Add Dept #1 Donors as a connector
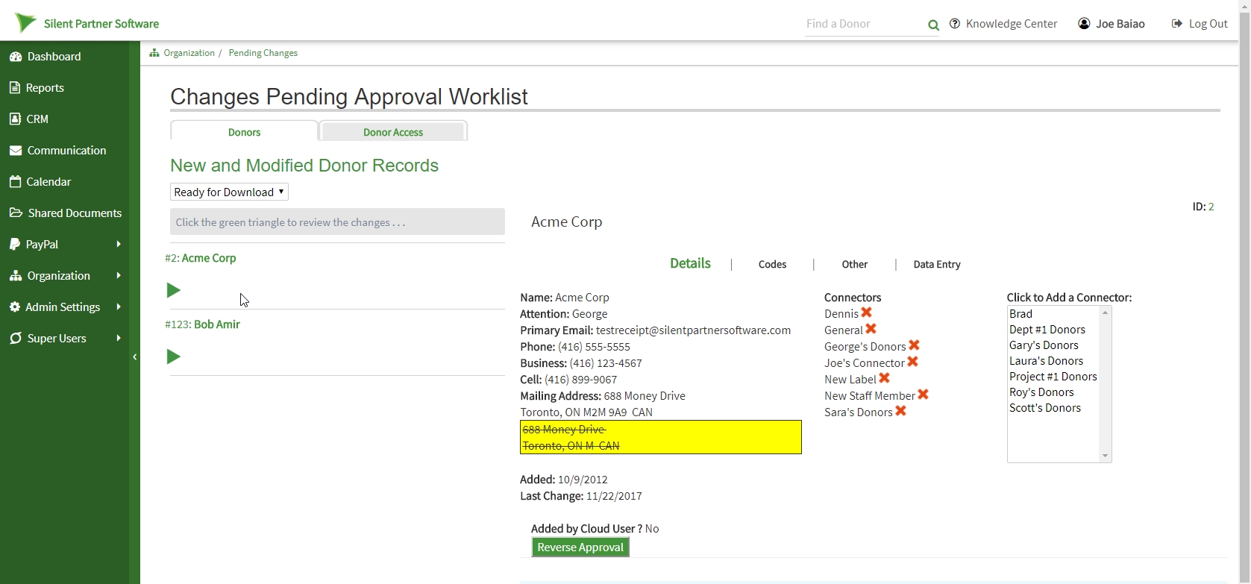The height and width of the screenshot is (584, 1251). coord(1053,330)
